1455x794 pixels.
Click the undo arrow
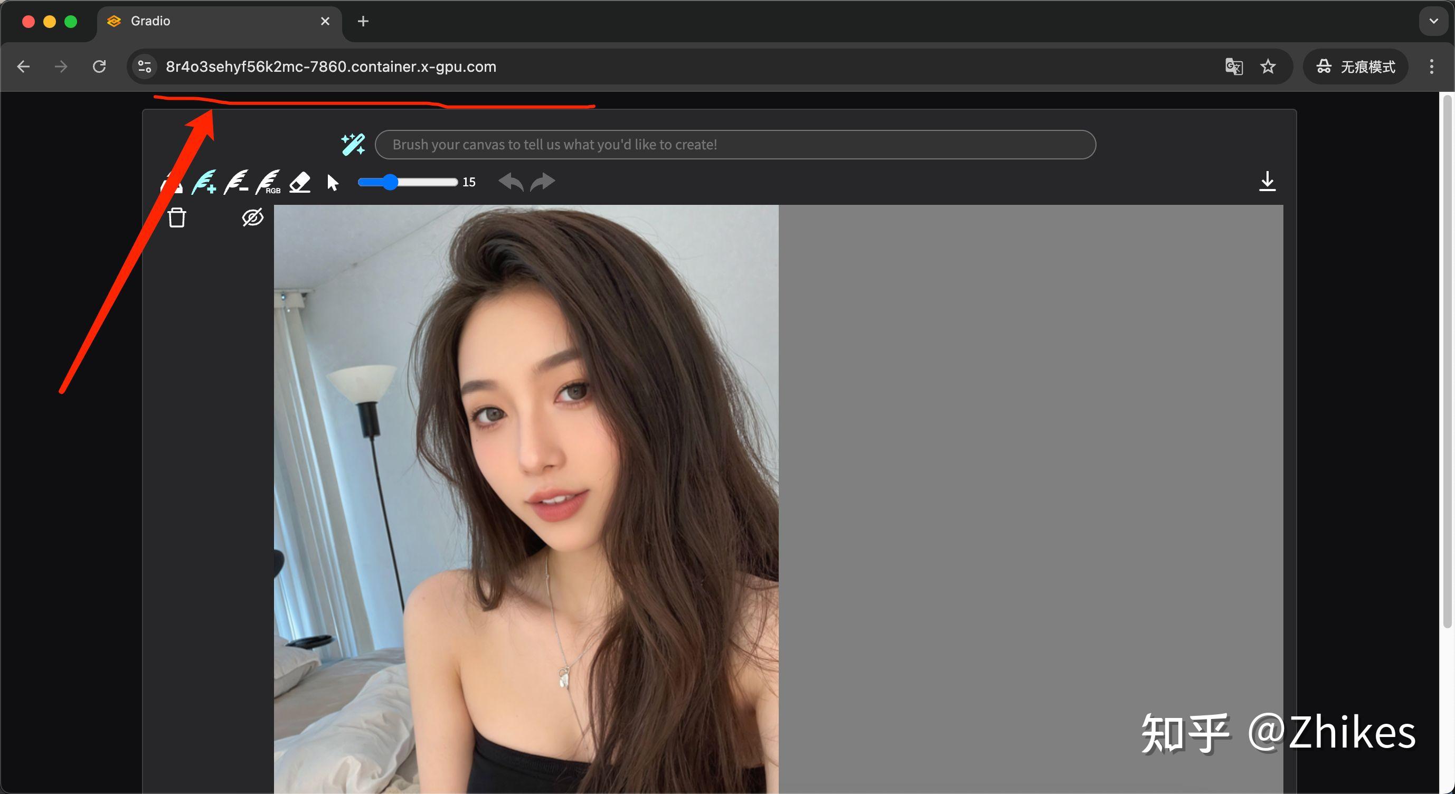coord(511,182)
